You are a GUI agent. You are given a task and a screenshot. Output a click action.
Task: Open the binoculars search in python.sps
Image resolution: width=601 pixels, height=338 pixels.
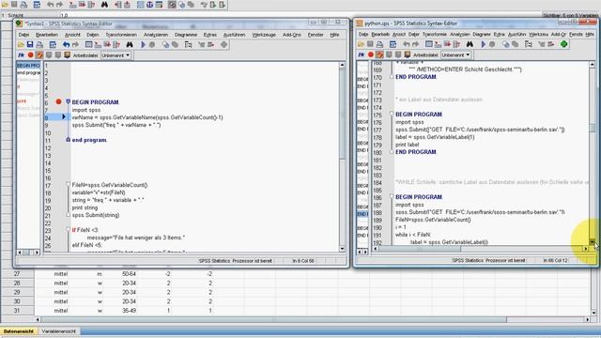470,44
